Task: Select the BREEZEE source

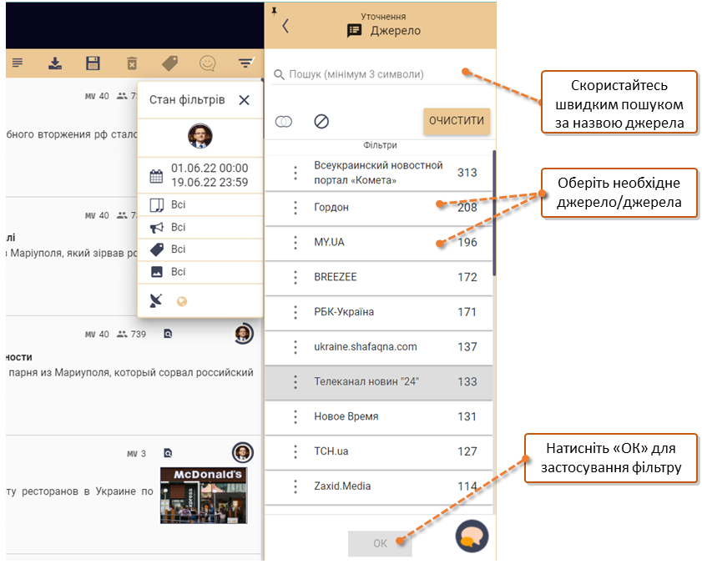Action: (379, 278)
